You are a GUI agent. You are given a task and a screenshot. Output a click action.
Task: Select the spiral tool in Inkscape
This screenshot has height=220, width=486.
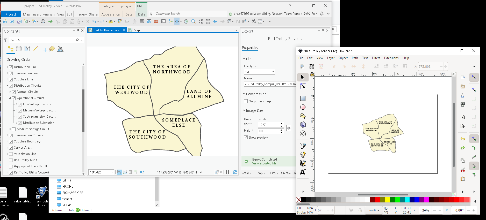303,134
